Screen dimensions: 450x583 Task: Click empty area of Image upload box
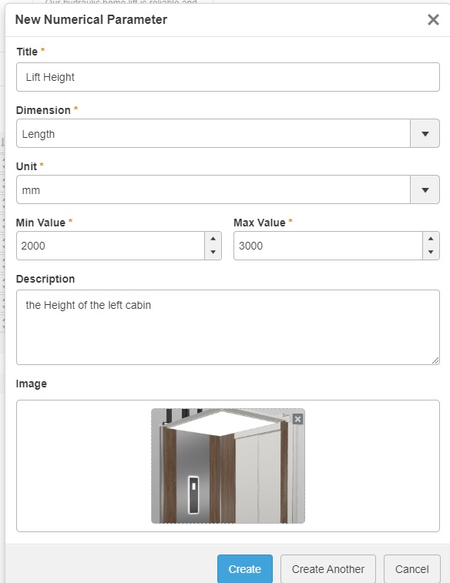(82, 466)
